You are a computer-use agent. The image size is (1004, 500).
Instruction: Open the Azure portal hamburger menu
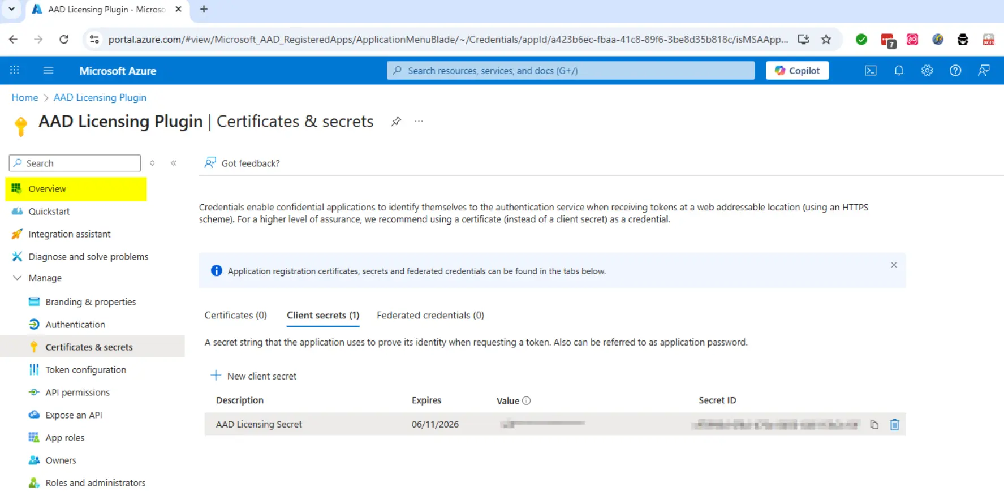[x=48, y=71]
